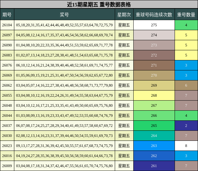Select the winning numbers of issue 26023
Screen dimensions: 198x171
pos(64,146)
